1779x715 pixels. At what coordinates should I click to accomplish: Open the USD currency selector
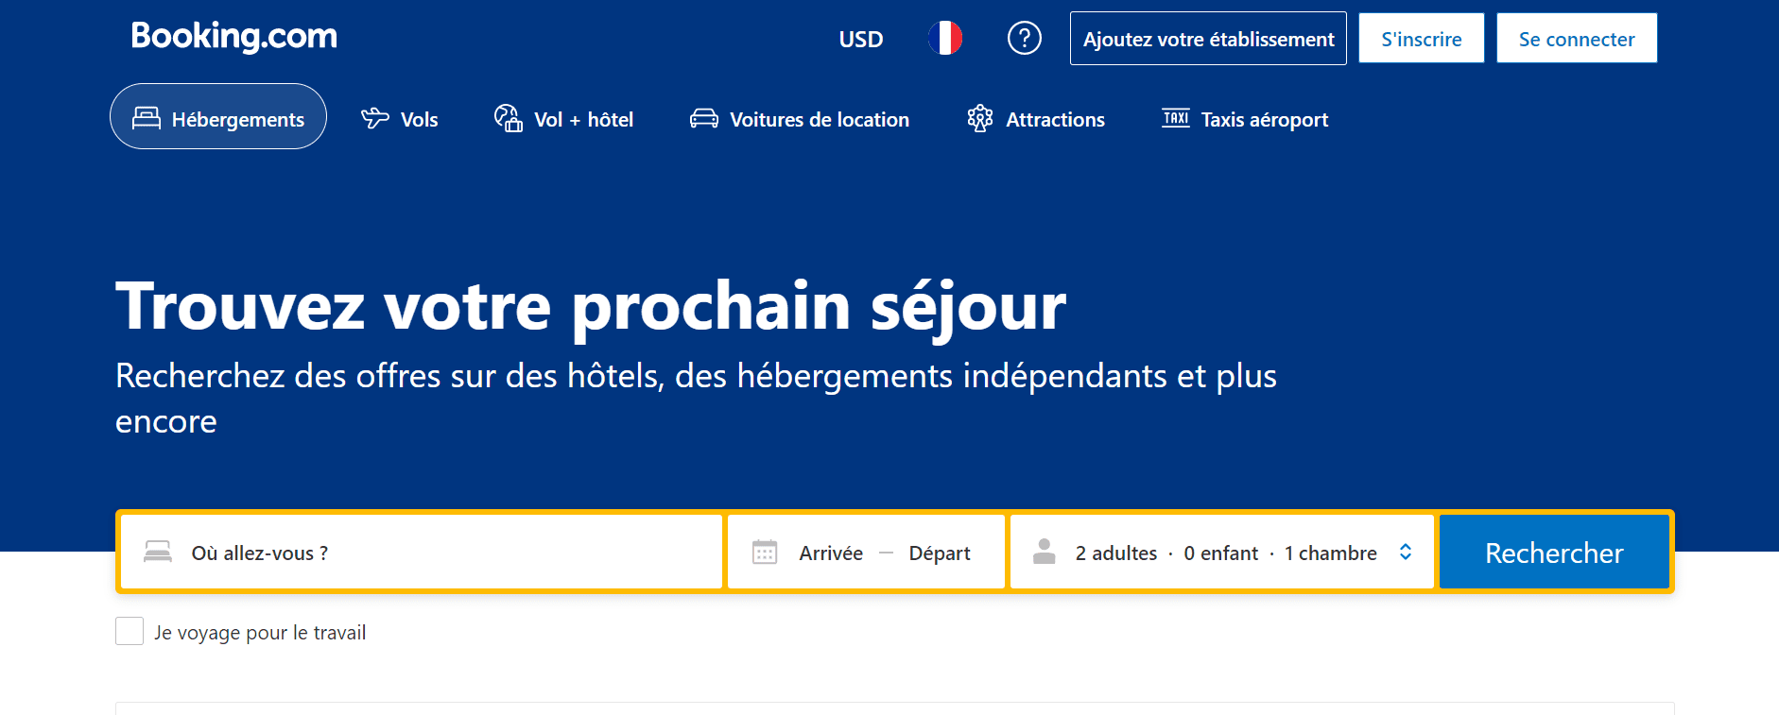click(x=860, y=40)
